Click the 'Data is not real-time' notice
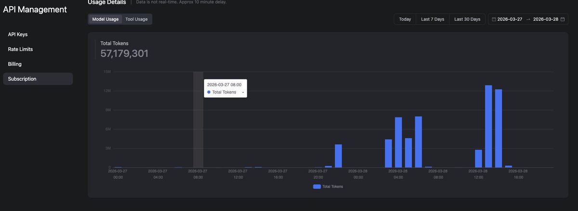This screenshot has width=578, height=211. (181, 2)
